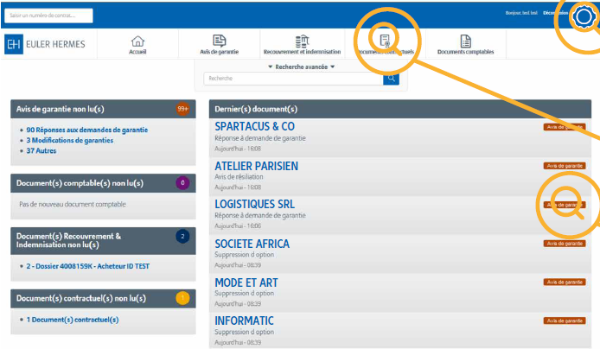Select the Accueil menu label

(x=137, y=52)
